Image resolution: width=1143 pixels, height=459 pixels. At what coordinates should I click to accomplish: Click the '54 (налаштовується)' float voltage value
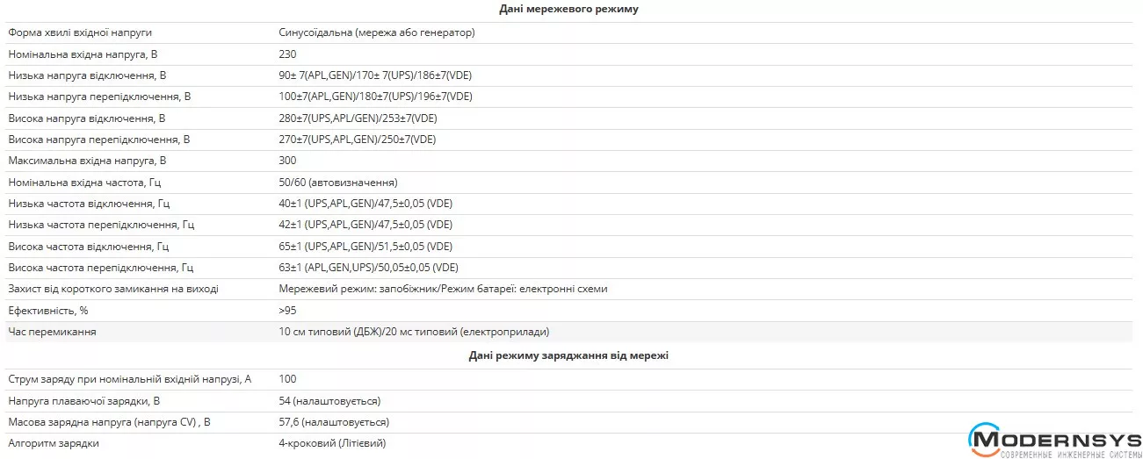(329, 401)
